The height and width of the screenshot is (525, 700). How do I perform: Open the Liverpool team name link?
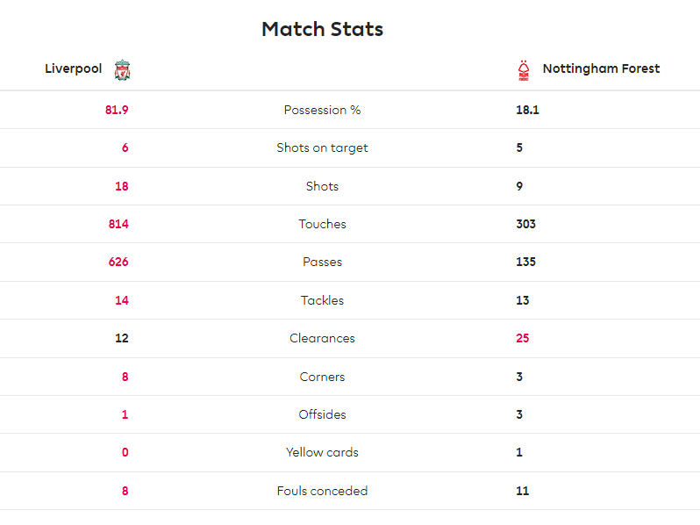pyautogui.click(x=73, y=68)
